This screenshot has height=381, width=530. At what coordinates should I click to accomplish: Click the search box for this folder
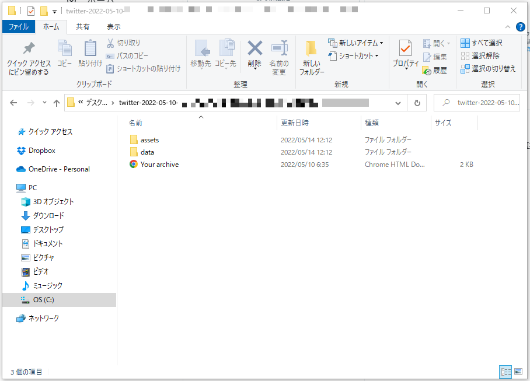[x=477, y=103]
